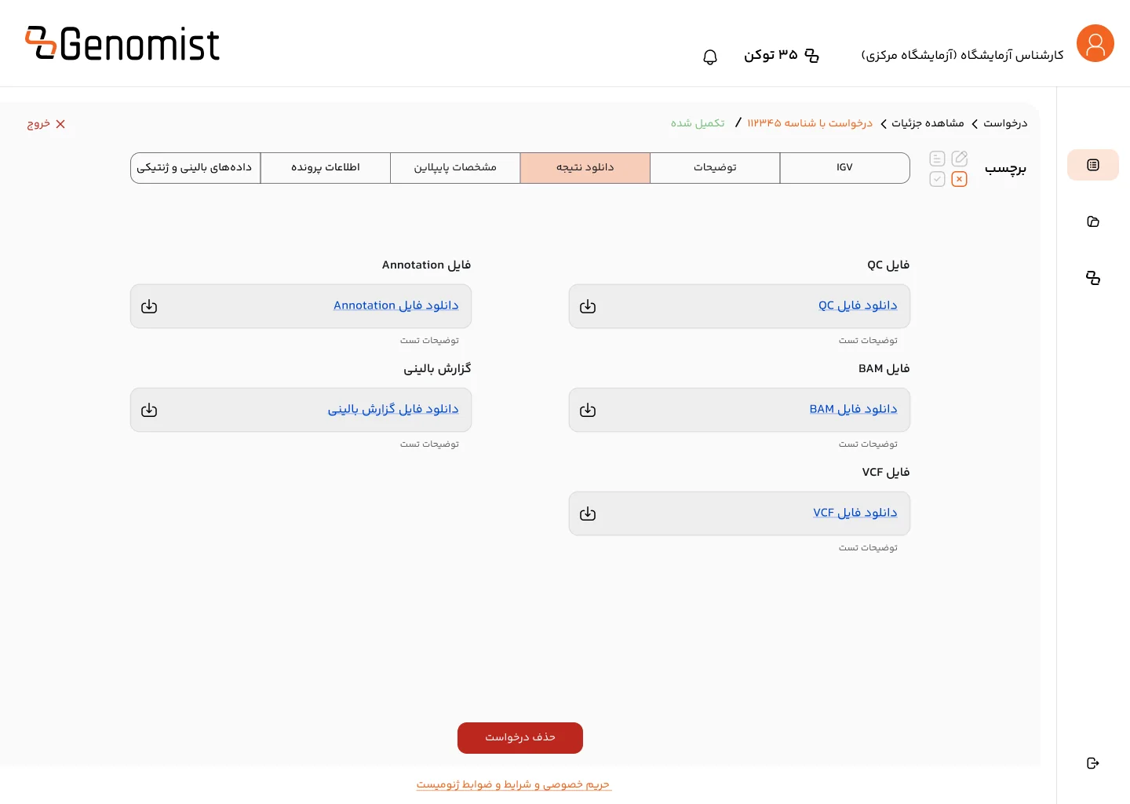1130x804 pixels.
Task: Click the دانلود فایل VCF link
Action: click(855, 513)
